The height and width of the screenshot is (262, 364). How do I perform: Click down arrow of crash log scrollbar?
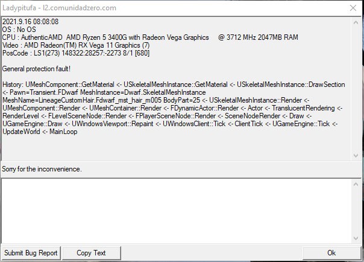[x=356, y=155]
